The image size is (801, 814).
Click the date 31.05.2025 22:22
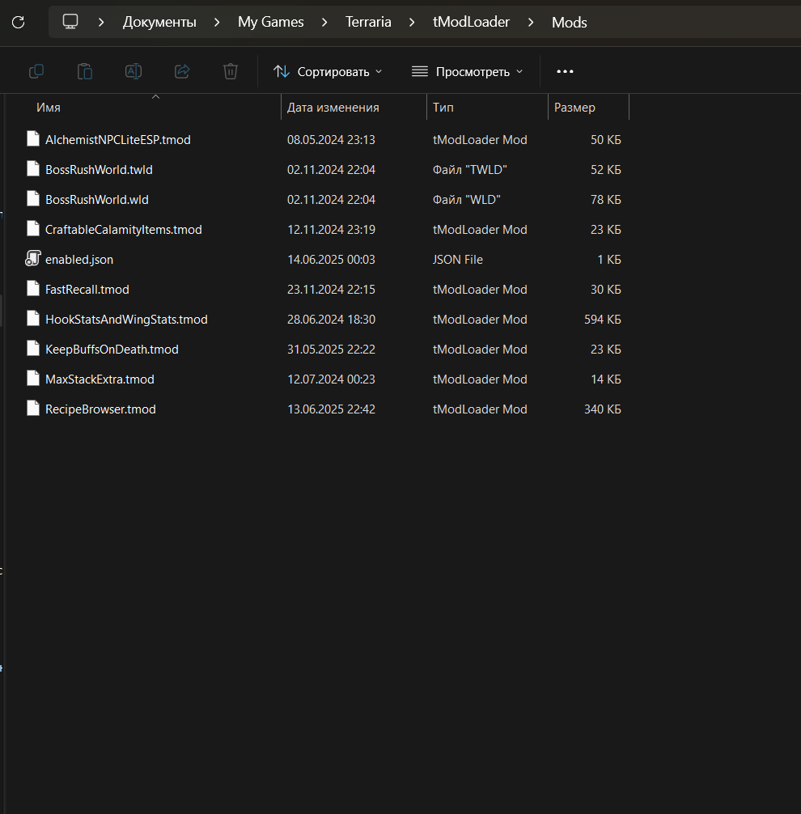click(x=331, y=350)
